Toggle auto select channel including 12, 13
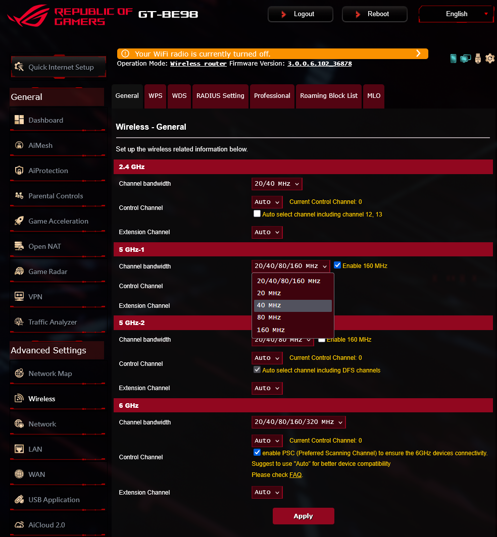Image resolution: width=497 pixels, height=537 pixels. click(x=257, y=213)
